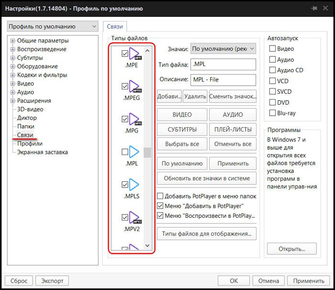
Task: Uncheck the .MPV2 association checkbox
Action: pos(125,218)
